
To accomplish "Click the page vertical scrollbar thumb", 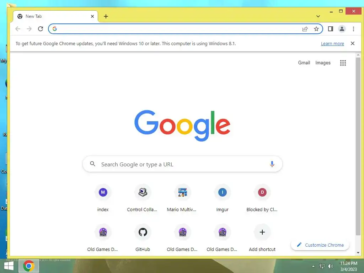I will pyautogui.click(x=358, y=146).
